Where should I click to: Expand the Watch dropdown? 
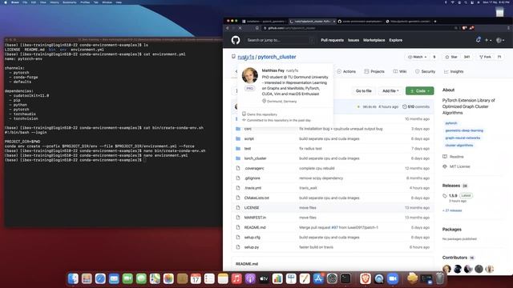tap(417, 57)
